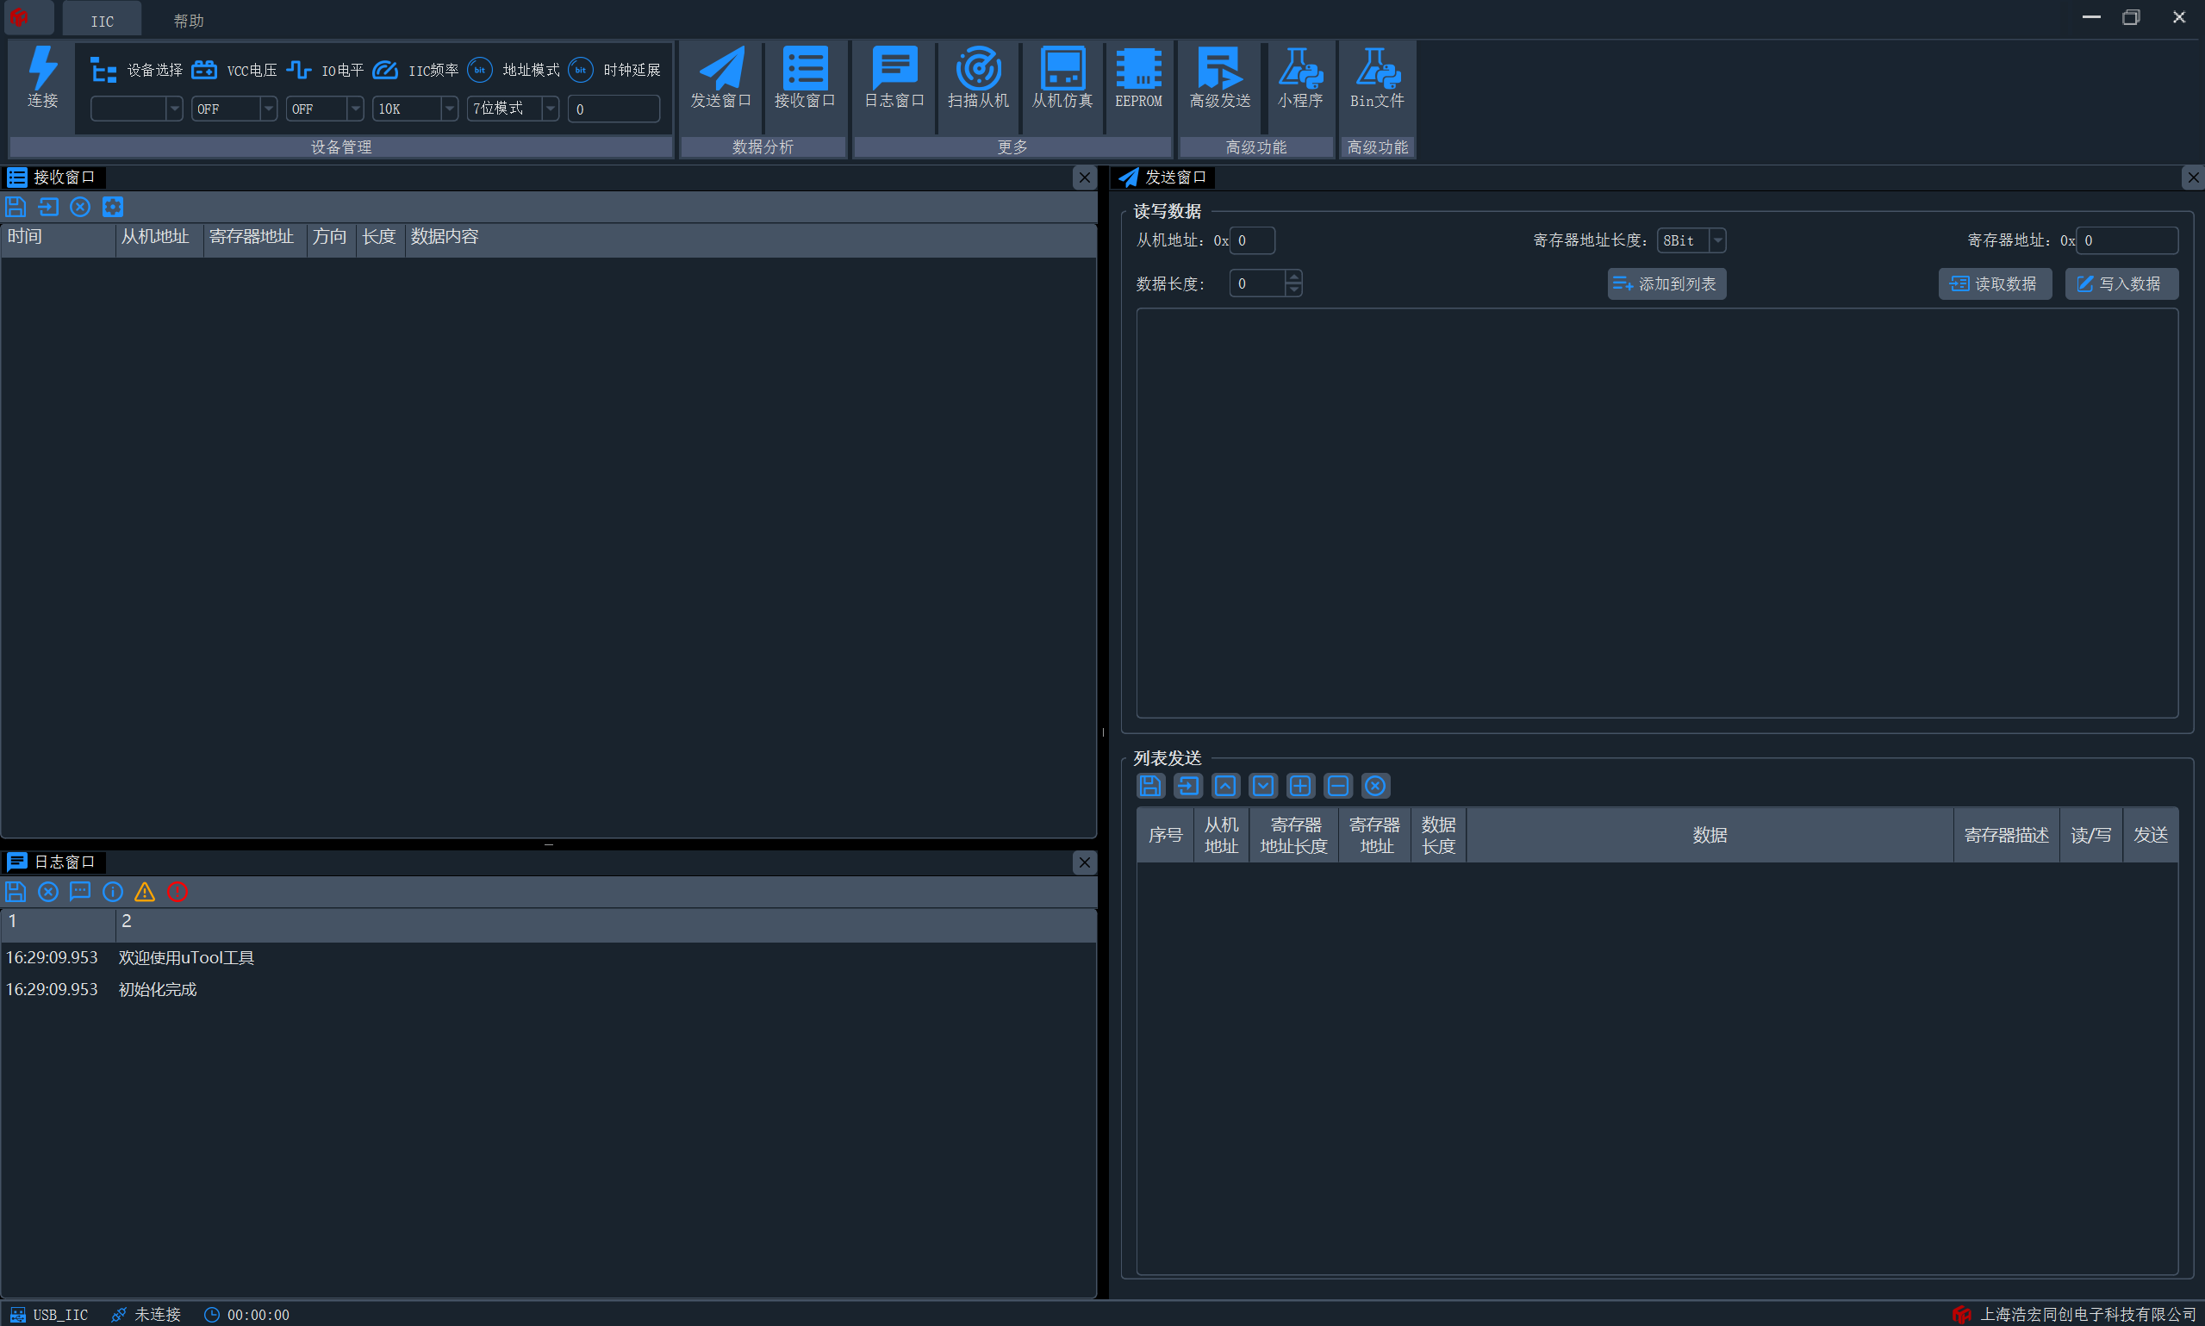Remove a row with the minus icon in 列表发送

(1338, 787)
